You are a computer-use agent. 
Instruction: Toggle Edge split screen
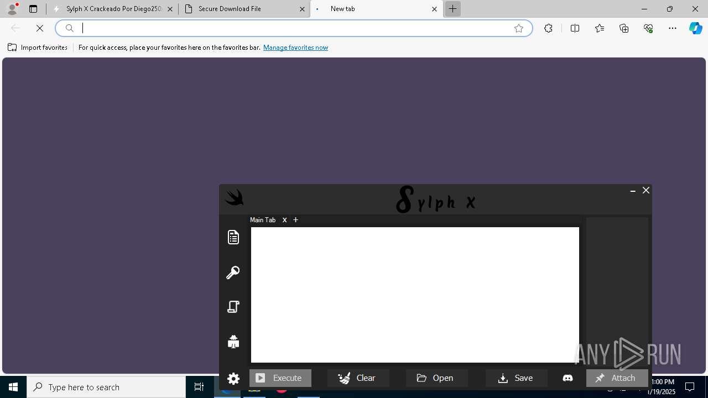575,28
